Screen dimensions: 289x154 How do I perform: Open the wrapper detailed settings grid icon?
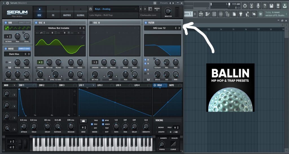click(x=155, y=3)
